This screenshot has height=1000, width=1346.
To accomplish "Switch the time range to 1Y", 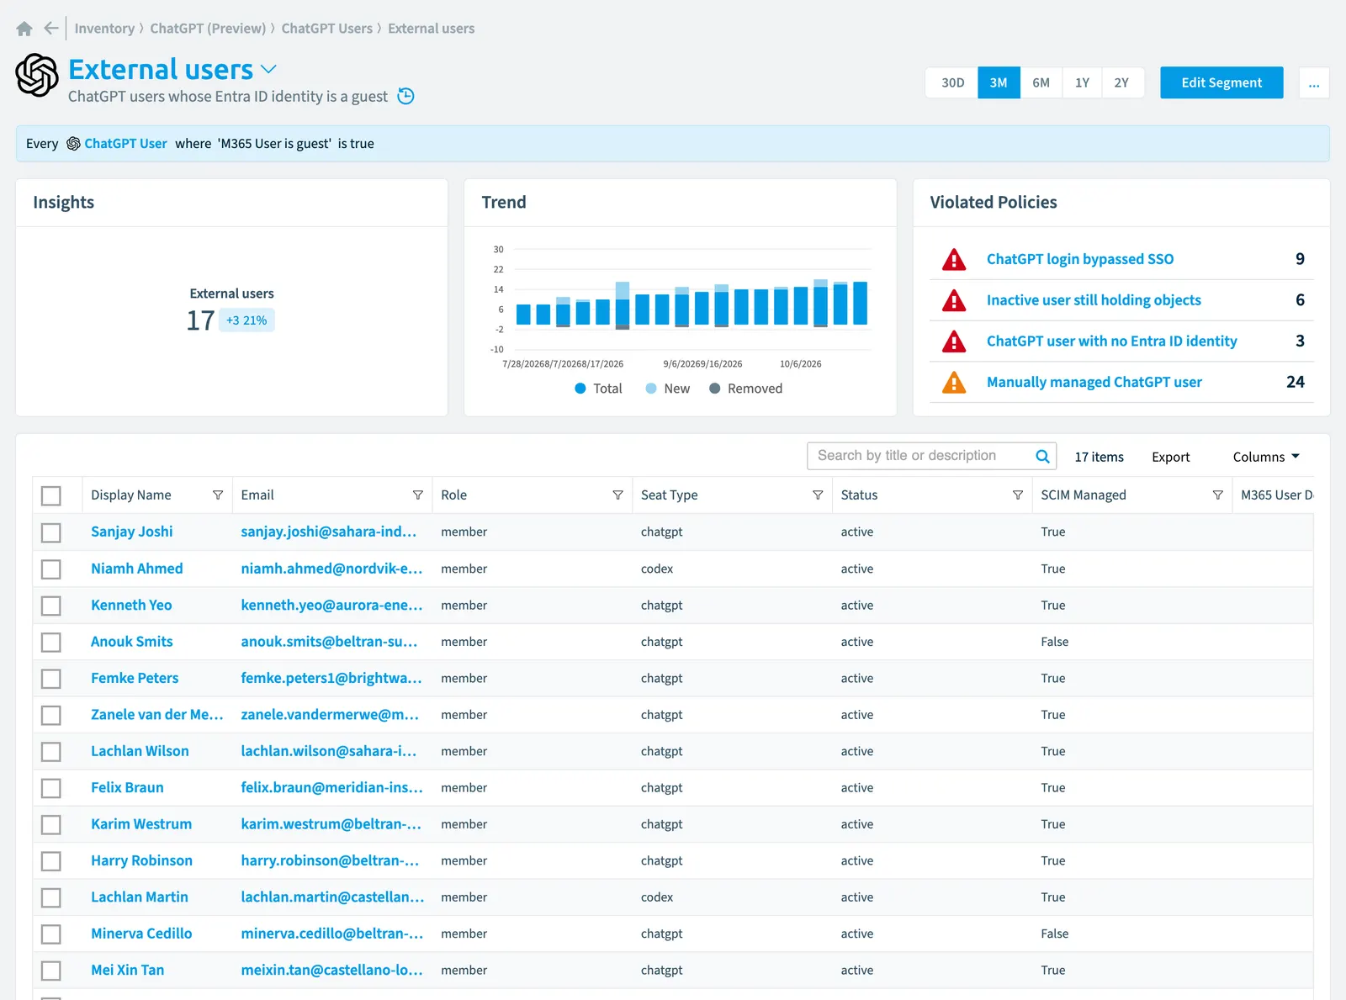I will (x=1082, y=83).
